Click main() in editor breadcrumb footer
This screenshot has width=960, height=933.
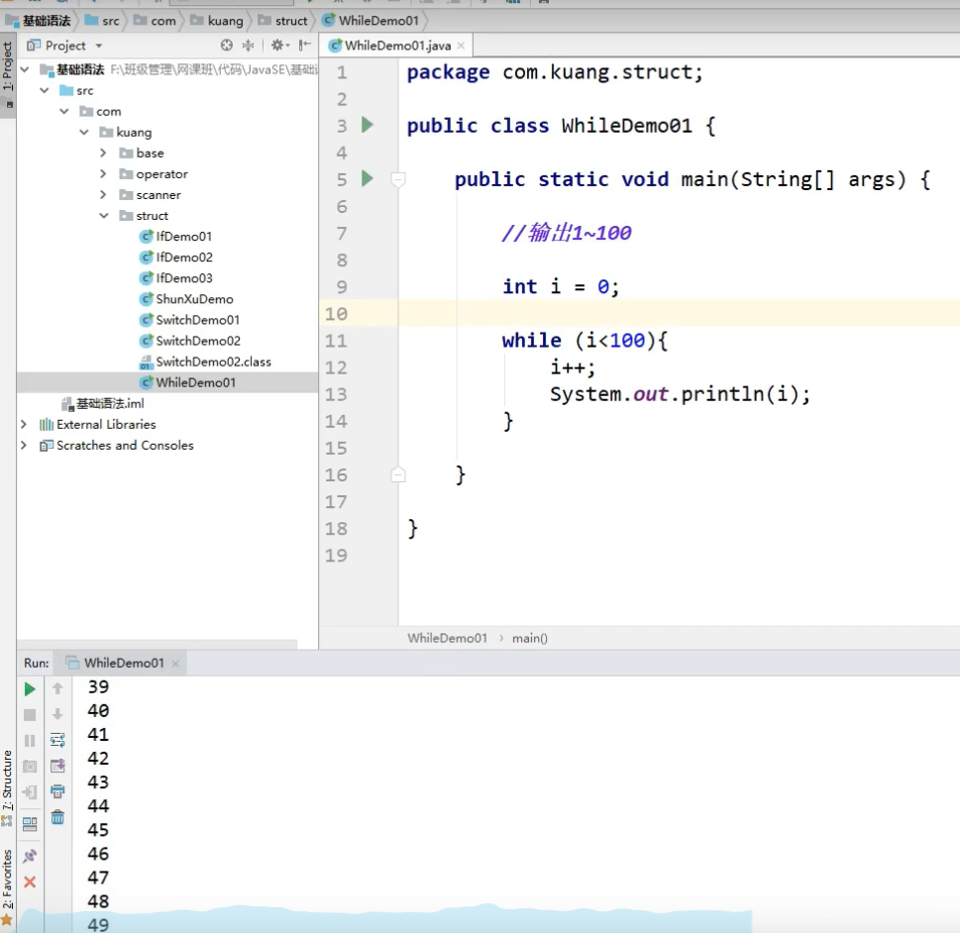click(530, 638)
